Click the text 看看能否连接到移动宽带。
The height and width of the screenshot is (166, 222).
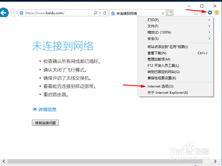click(70, 86)
